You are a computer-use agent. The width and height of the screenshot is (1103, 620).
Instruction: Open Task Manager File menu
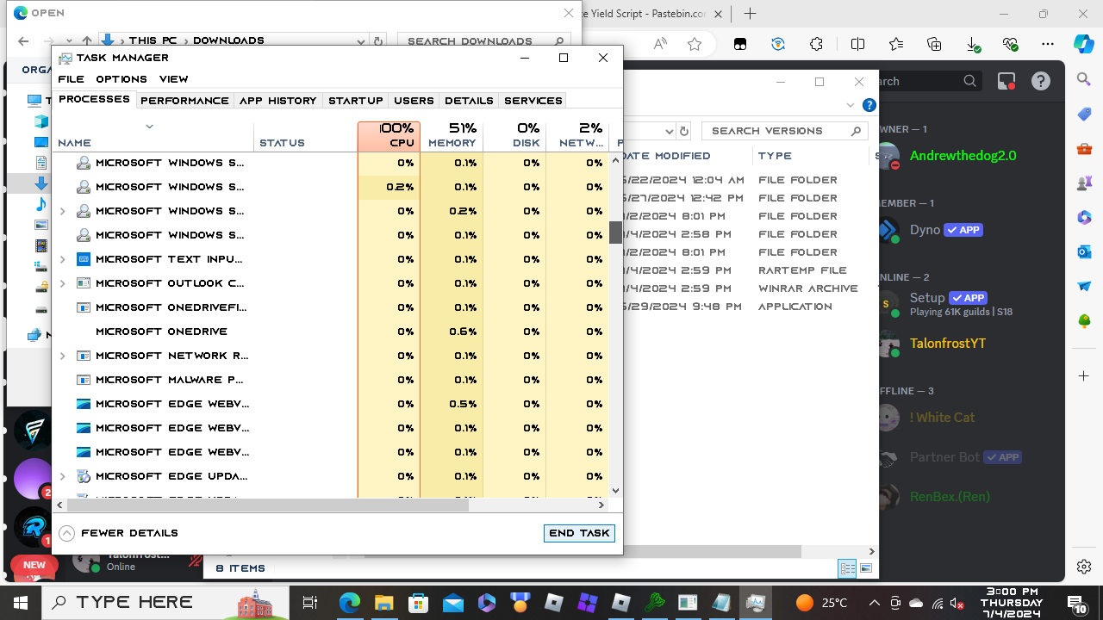point(72,79)
